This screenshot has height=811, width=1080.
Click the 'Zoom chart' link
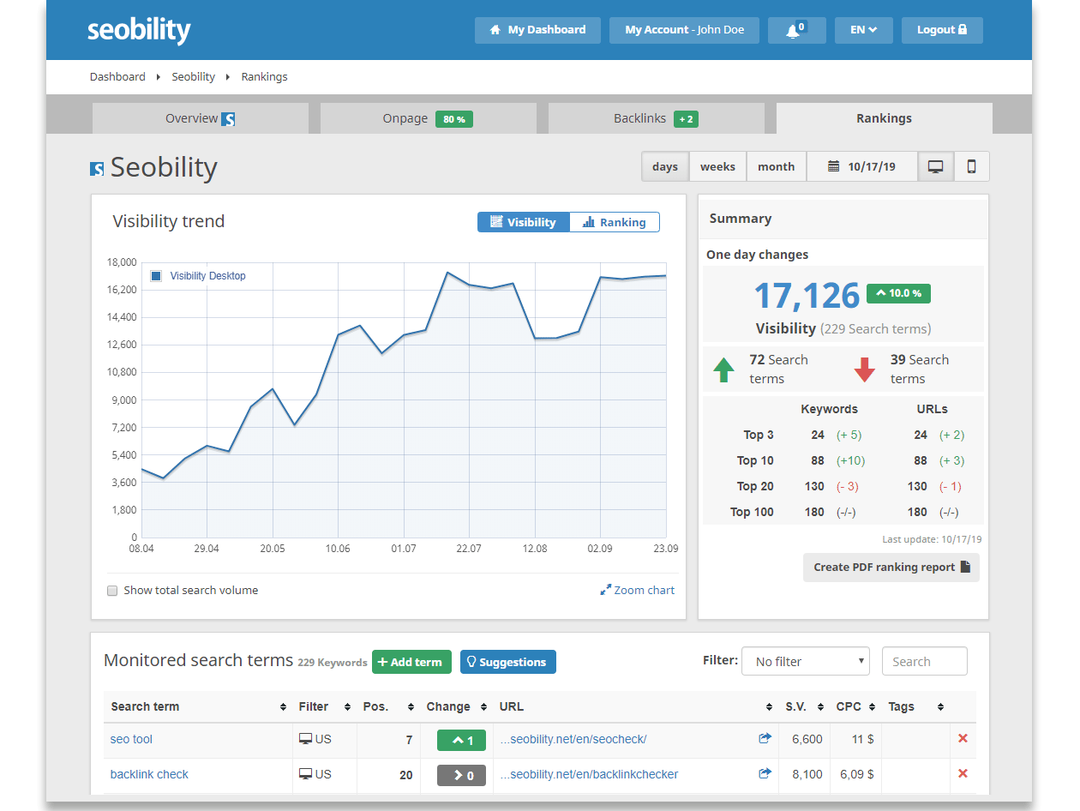(637, 590)
